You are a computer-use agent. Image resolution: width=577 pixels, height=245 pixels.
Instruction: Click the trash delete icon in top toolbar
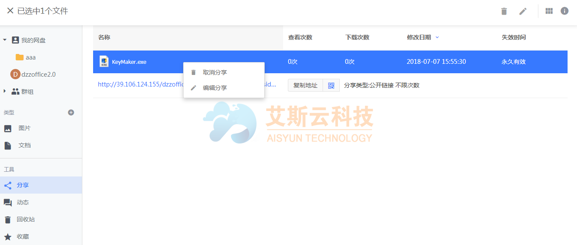504,11
